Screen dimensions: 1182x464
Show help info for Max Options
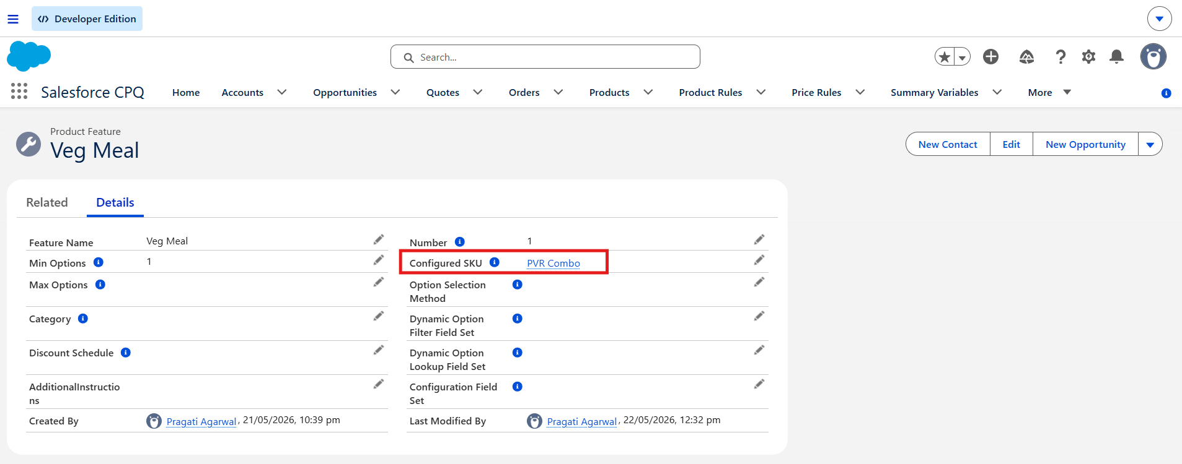pyautogui.click(x=100, y=285)
